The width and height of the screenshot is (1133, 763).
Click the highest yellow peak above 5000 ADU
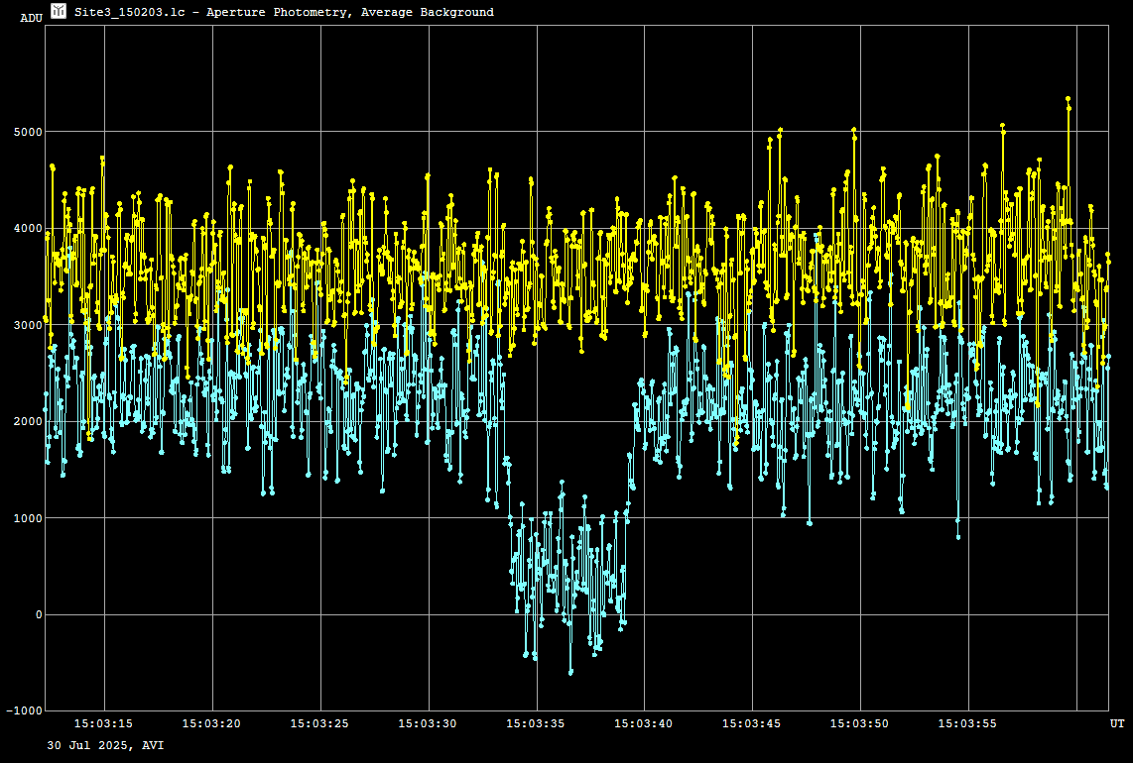tap(1068, 99)
